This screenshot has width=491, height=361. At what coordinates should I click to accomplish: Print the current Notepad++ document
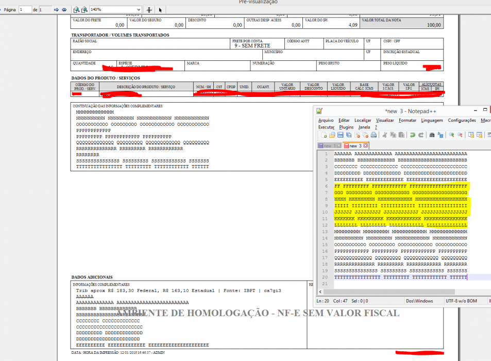374,135
